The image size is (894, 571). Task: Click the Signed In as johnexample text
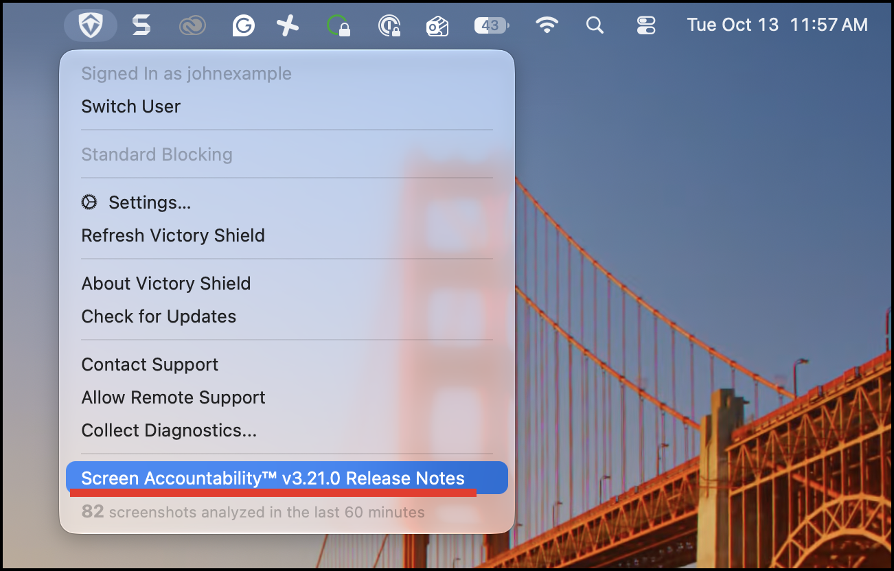(x=186, y=73)
